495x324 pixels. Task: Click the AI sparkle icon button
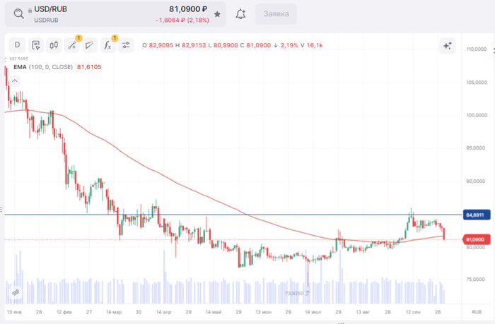tap(447, 45)
